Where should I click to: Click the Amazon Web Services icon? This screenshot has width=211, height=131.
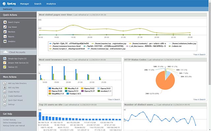pyautogui.click(x=5, y=63)
